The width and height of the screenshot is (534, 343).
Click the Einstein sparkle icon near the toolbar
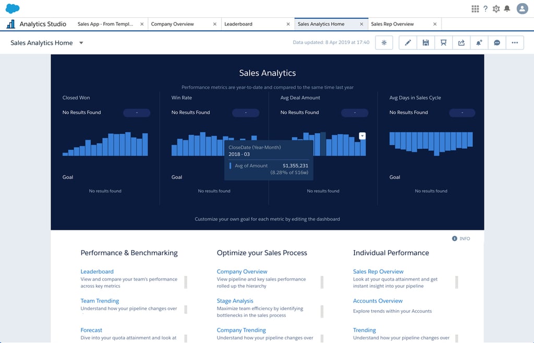(384, 42)
